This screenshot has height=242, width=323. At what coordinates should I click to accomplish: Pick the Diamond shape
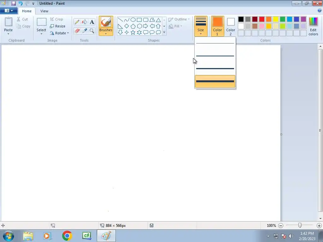click(127, 26)
